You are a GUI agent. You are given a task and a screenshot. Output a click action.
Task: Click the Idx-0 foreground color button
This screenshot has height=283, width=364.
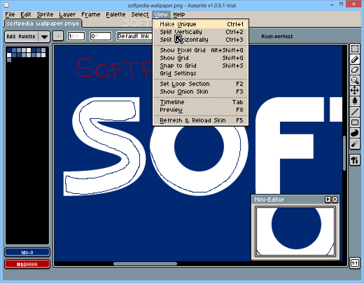click(x=27, y=252)
